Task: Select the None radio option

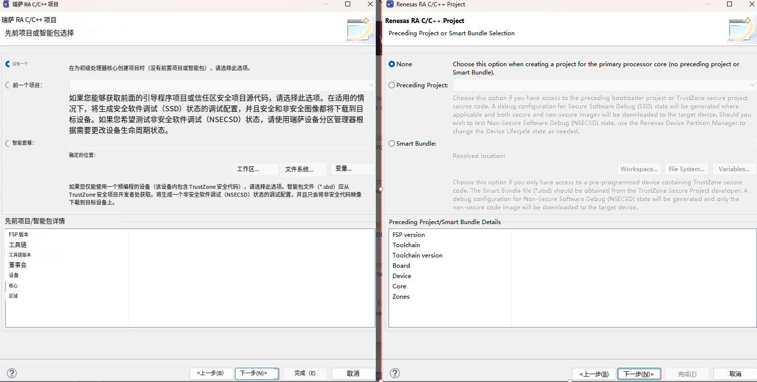Action: point(392,64)
